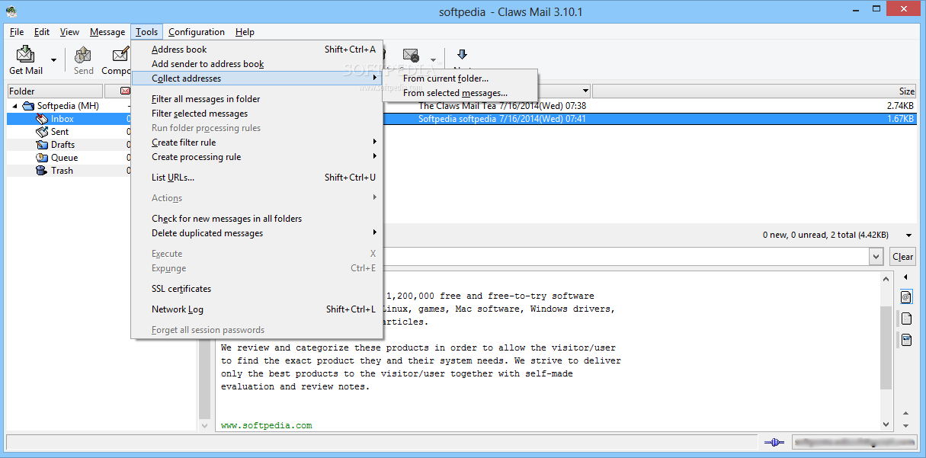Image resolution: width=926 pixels, height=458 pixels.
Task: Click the Softpedia (MH) mailbox folder icon
Action: [29, 106]
